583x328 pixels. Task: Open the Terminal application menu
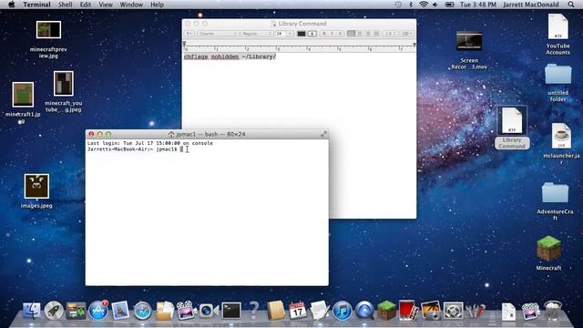tap(36, 5)
